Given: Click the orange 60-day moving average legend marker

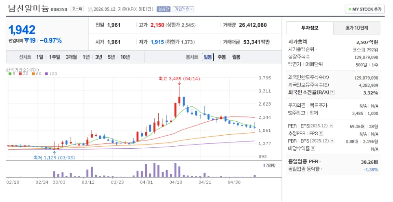Looking at the screenshot, I should (33, 74).
